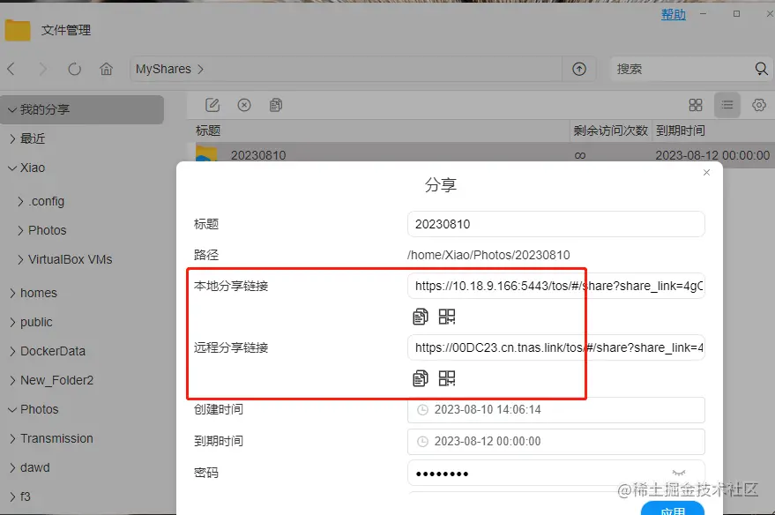Expand the Transmission folder
775x515 pixels.
coord(11,439)
